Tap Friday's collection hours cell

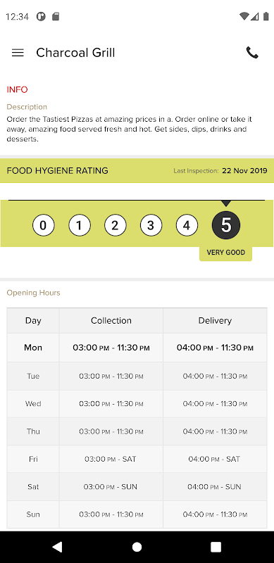[111, 459]
